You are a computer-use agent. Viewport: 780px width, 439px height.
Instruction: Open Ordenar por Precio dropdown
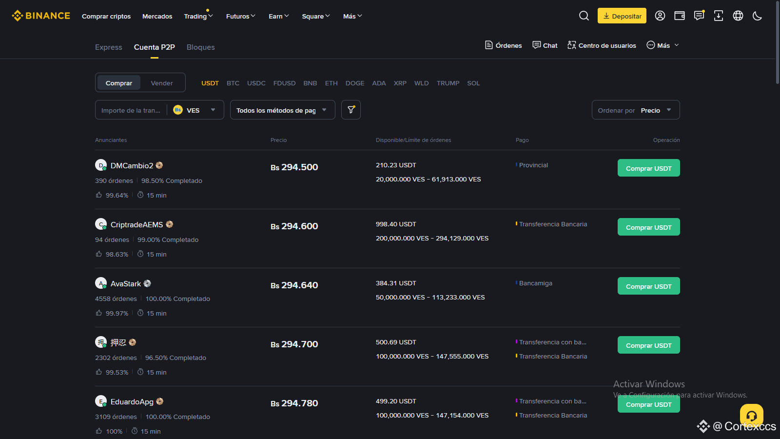click(636, 110)
